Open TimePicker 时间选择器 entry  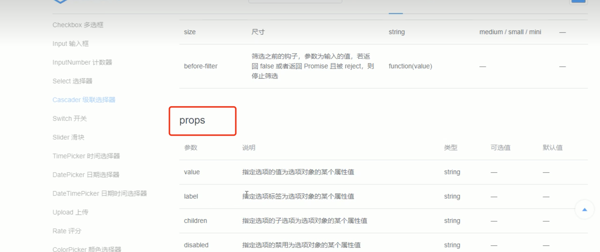86,156
